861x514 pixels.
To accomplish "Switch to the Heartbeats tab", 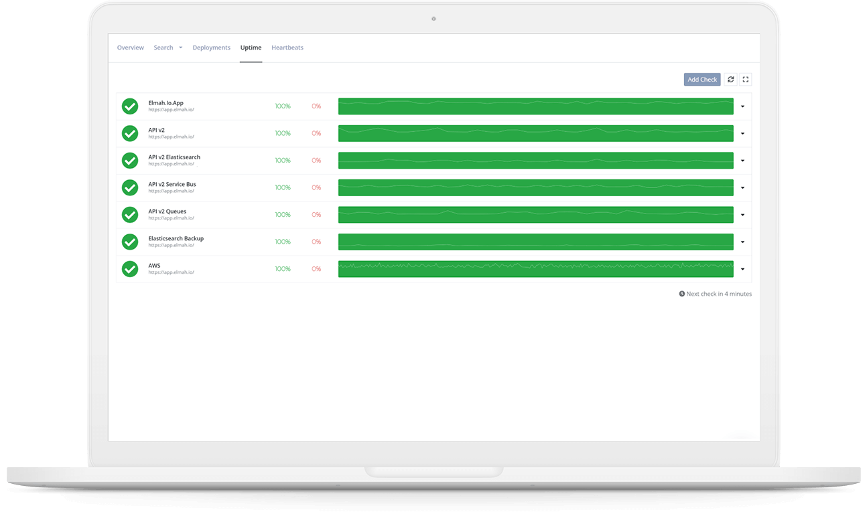I will (287, 47).
